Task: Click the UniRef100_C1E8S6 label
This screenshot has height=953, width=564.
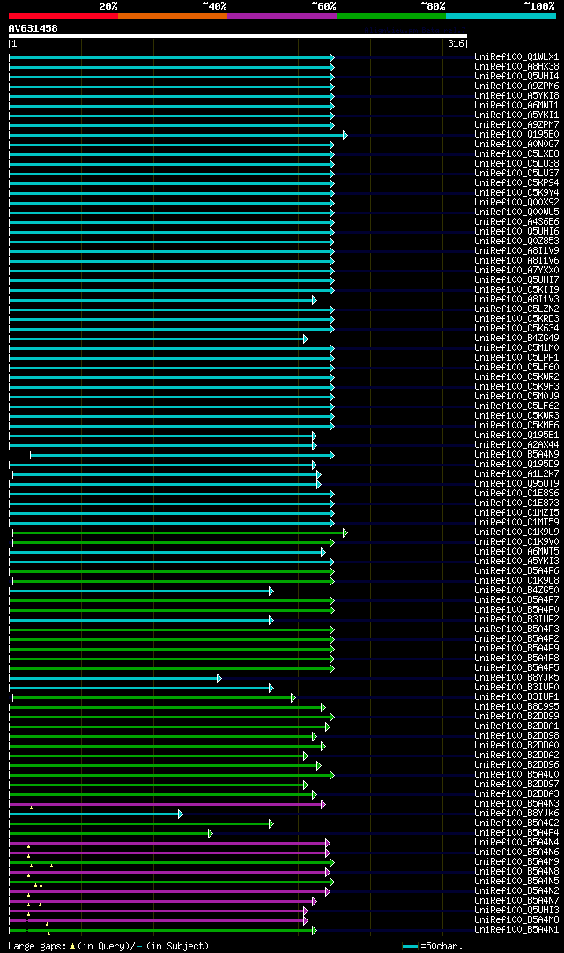Action: coord(516,494)
